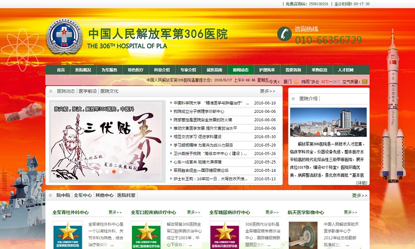Go to 首页 in the navigation bar

click(x=61, y=70)
